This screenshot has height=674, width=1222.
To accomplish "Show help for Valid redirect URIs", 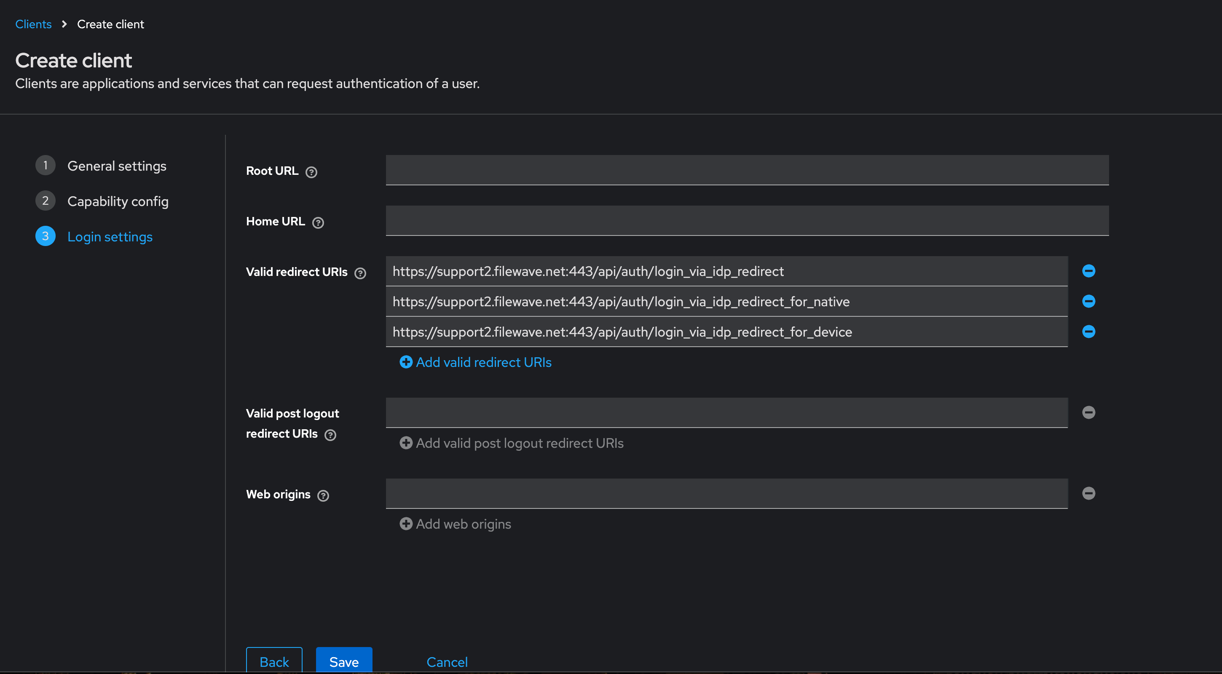I will click(361, 273).
